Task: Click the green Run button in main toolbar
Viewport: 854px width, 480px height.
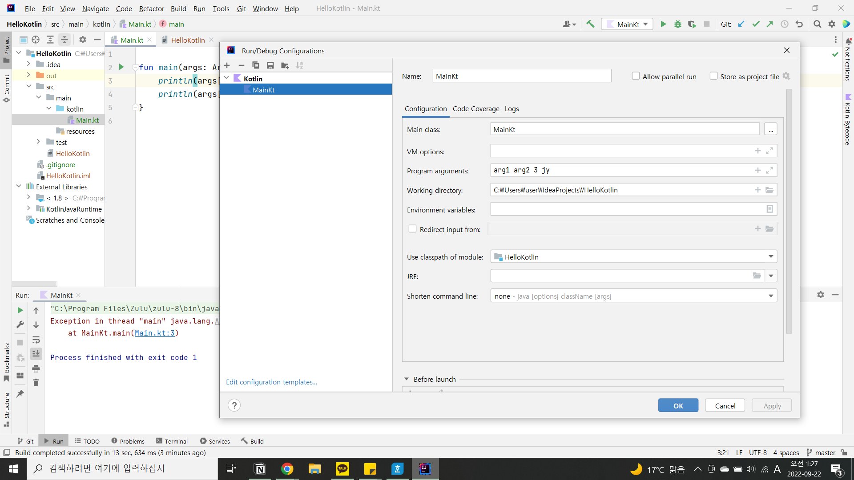Action: [663, 24]
